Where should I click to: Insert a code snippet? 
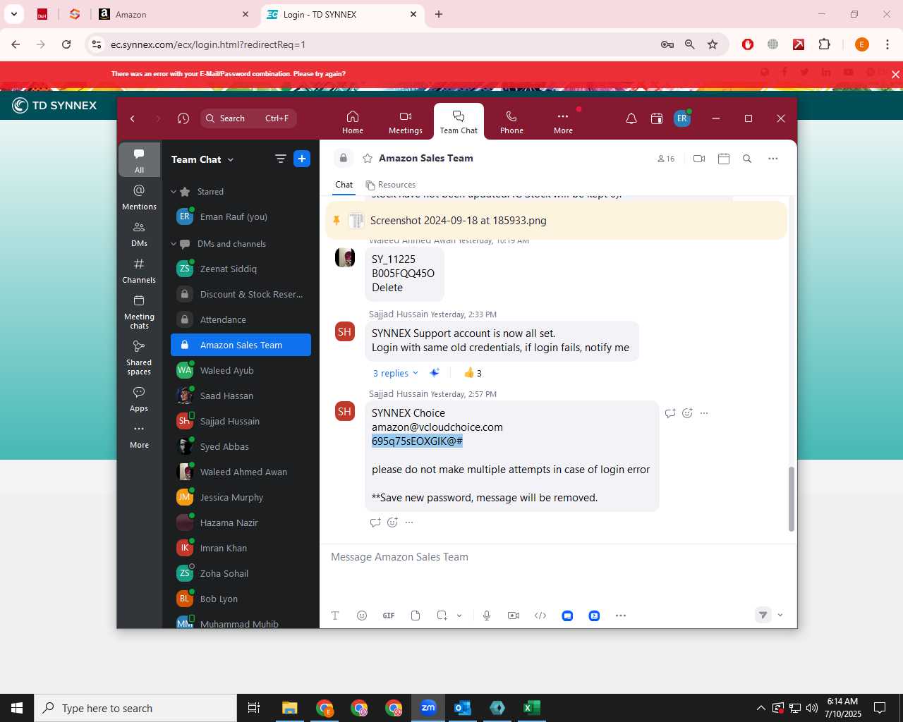click(540, 616)
